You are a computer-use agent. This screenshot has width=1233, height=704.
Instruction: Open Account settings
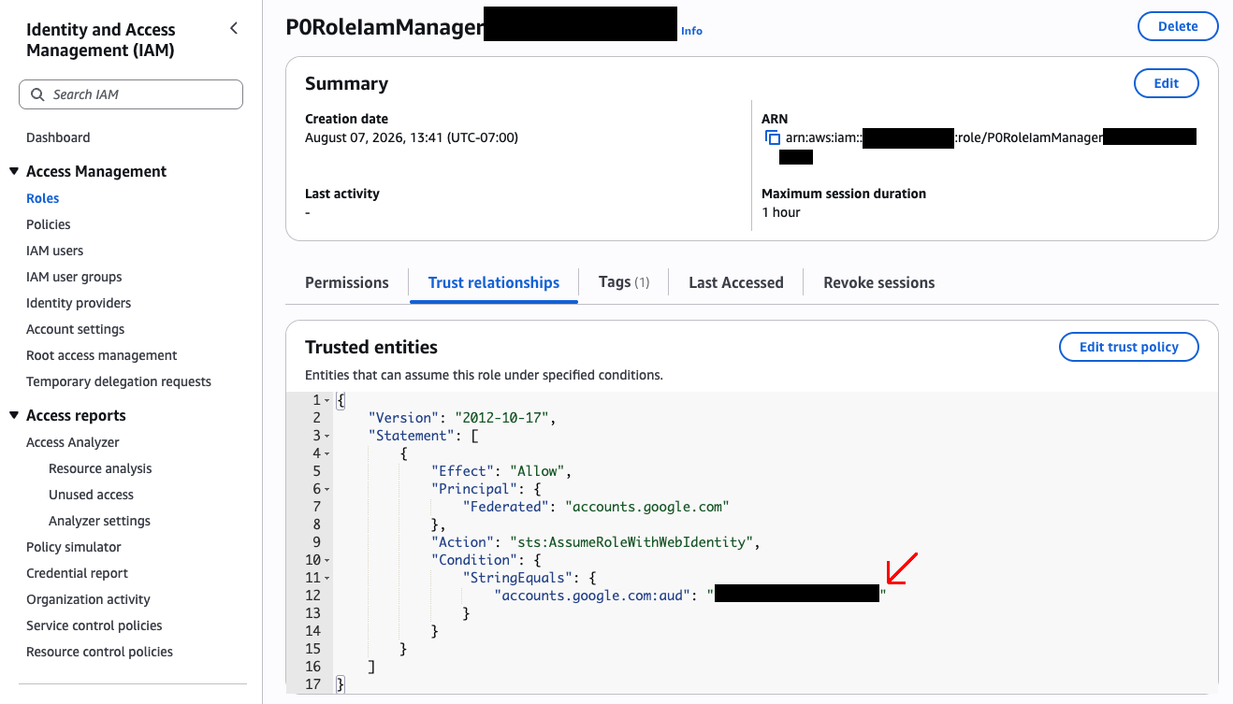76,329
